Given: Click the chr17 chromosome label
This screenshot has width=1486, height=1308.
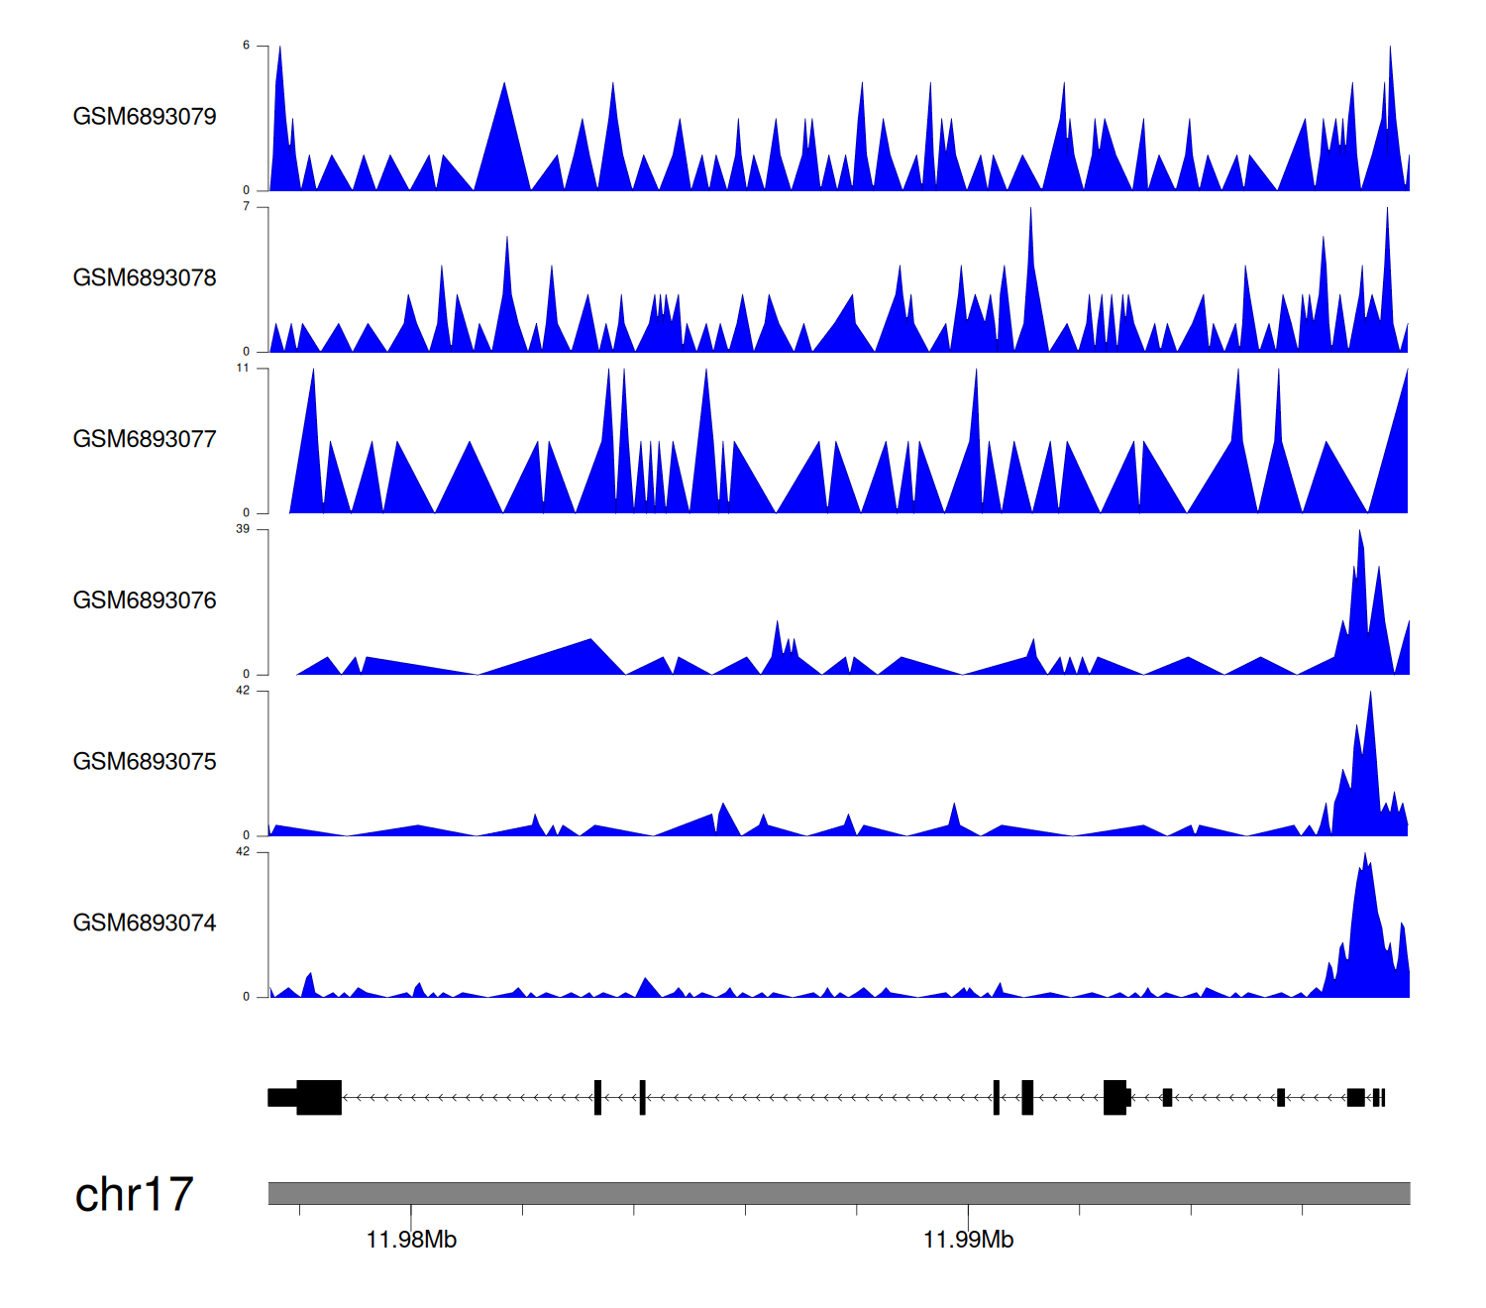Looking at the screenshot, I should [x=134, y=1195].
